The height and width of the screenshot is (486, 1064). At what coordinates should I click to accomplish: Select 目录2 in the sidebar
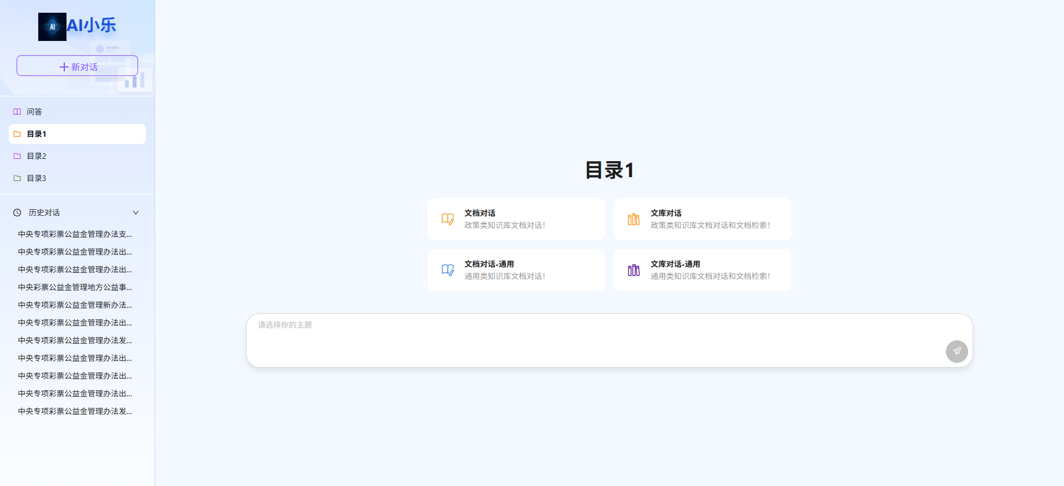(37, 156)
